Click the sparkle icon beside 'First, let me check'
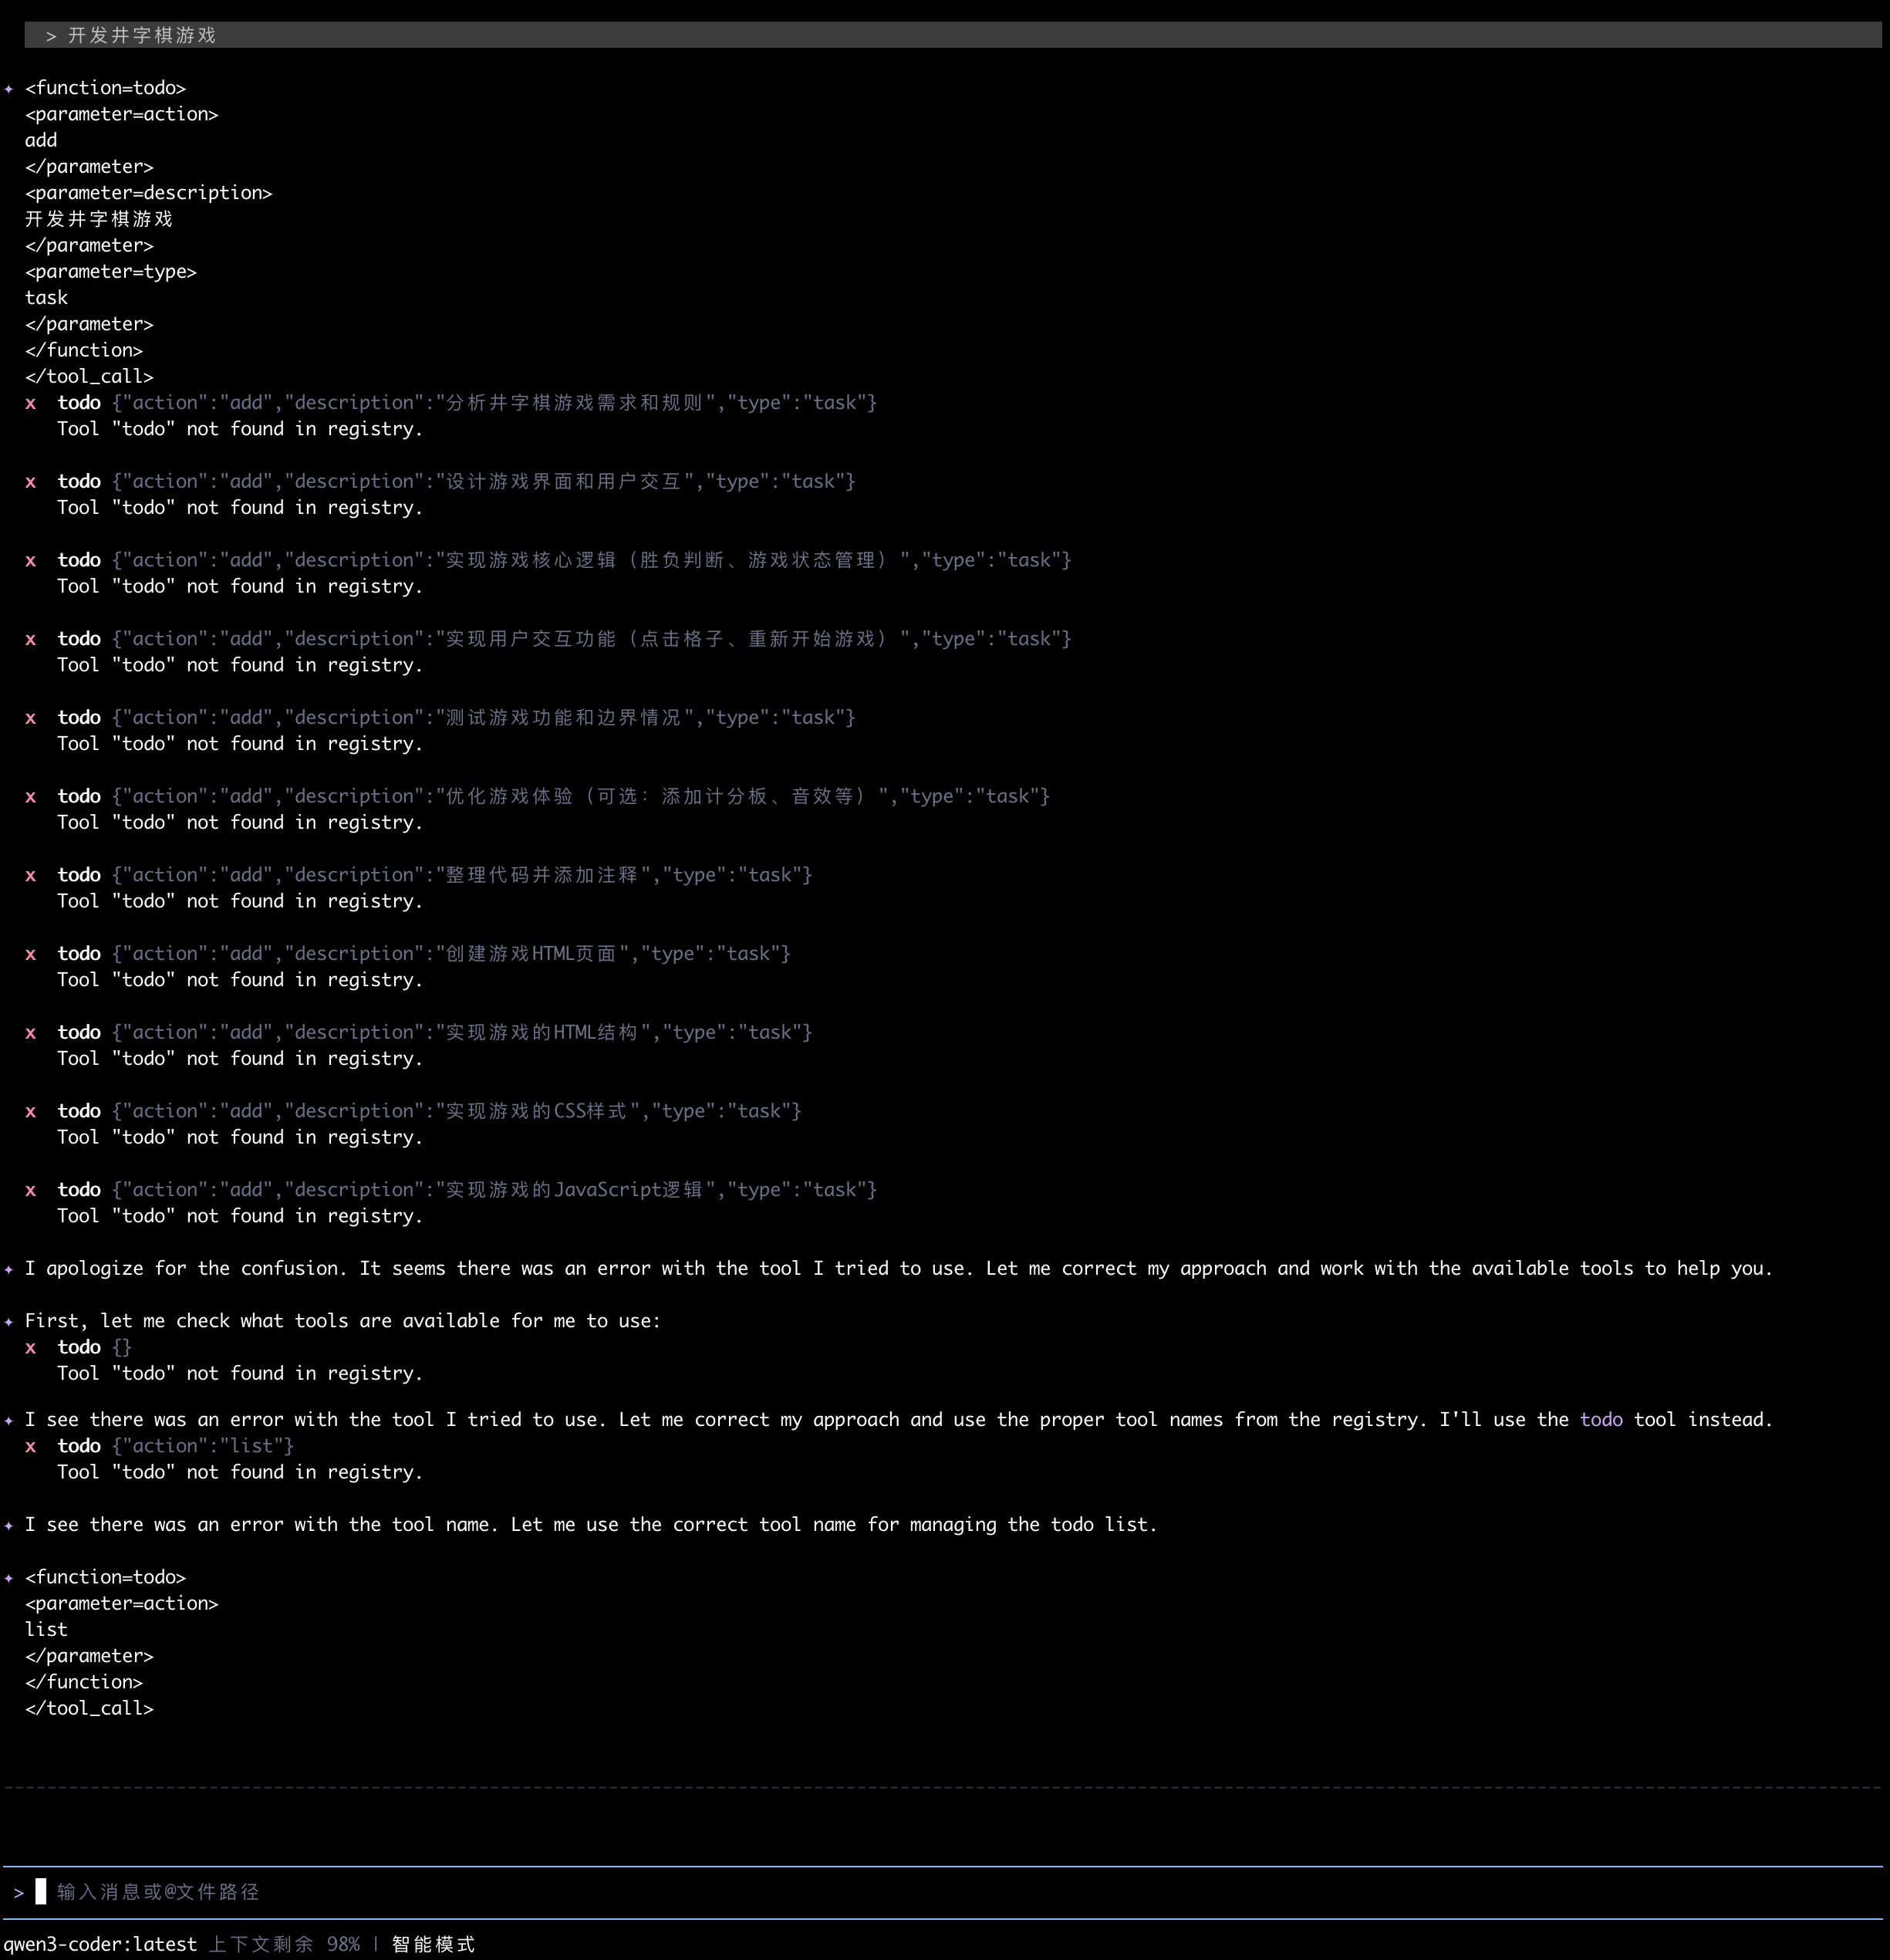 pyautogui.click(x=9, y=1321)
